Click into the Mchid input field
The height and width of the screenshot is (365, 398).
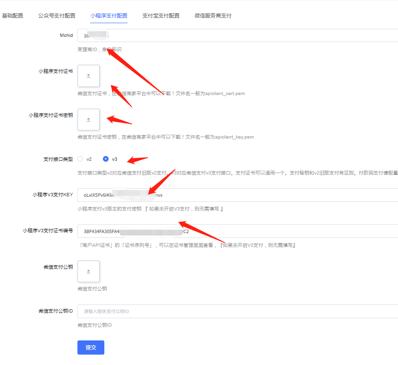coord(189,35)
